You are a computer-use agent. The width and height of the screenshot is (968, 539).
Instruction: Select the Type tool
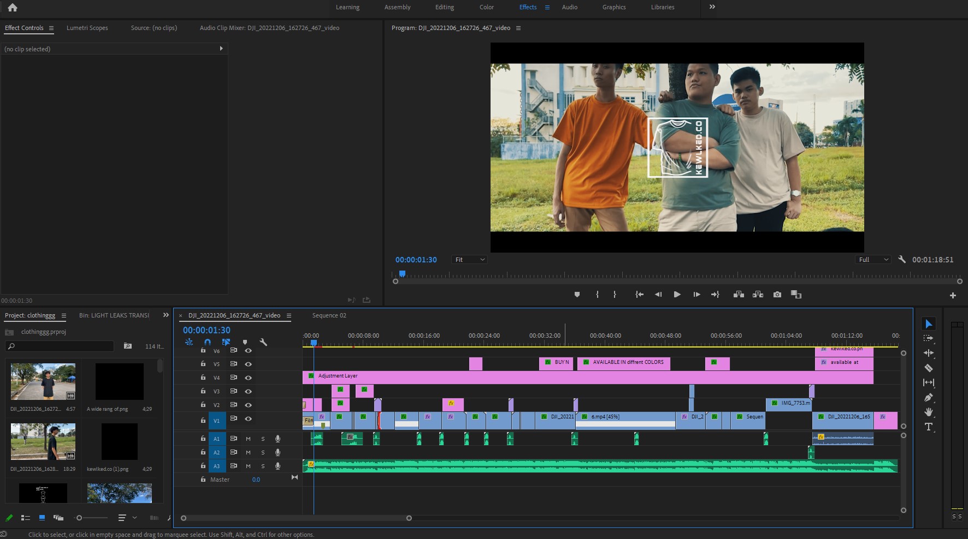928,427
